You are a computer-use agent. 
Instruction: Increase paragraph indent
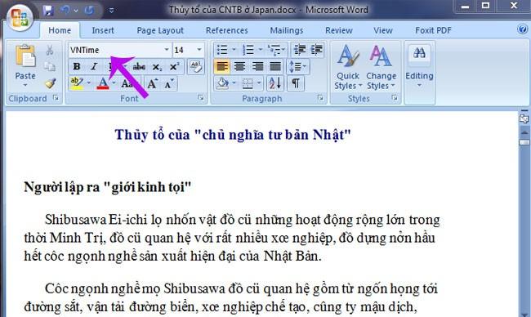click(317, 50)
